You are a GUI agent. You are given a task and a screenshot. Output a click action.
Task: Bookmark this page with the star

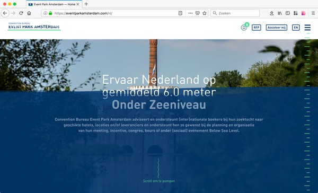click(205, 13)
